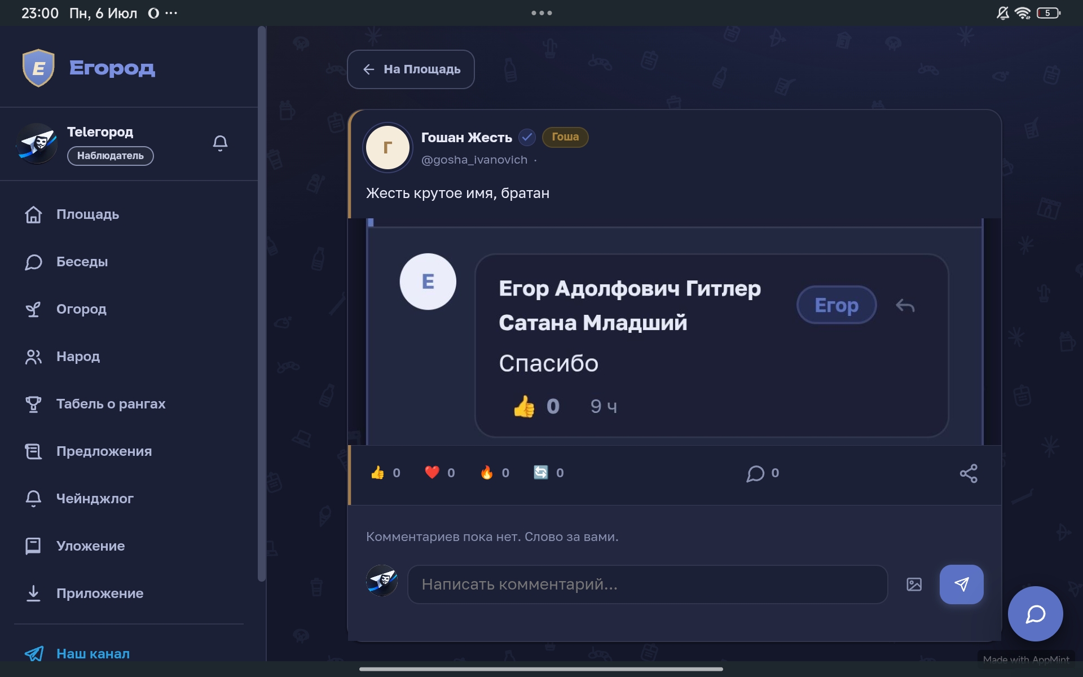The width and height of the screenshot is (1083, 677).
Task: Focus the Написать комментарий input field
Action: click(x=648, y=584)
